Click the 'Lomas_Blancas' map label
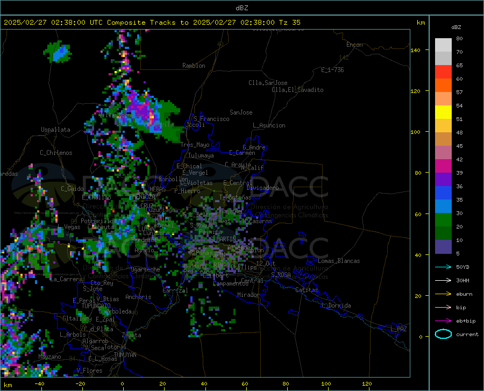Viewport: 484px width, 391px height. tap(339, 261)
